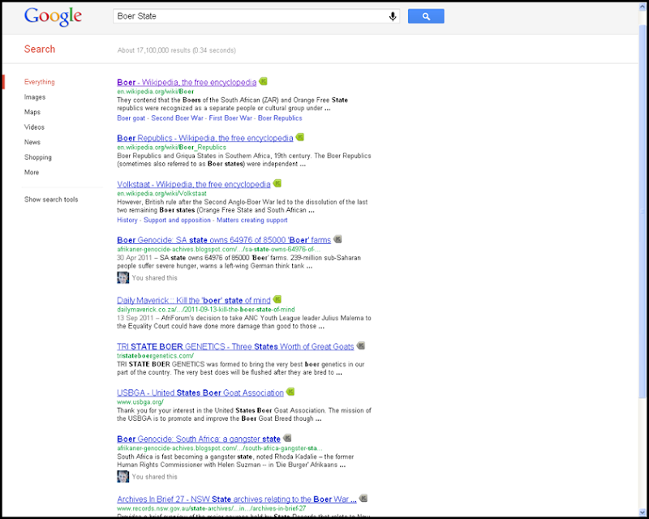Switch to Videos search
Viewport: 649px width, 519px height.
click(34, 127)
